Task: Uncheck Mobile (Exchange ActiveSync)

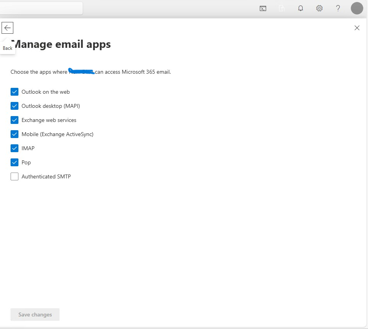Action: (15, 134)
